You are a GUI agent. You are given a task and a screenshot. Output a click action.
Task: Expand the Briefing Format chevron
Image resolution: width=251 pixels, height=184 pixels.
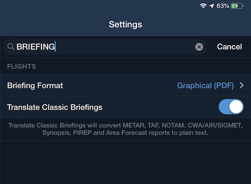pyautogui.click(x=241, y=85)
